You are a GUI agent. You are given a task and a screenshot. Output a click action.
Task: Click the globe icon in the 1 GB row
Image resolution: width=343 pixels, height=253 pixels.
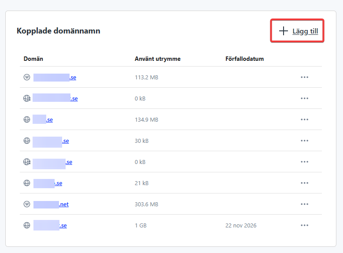[x=26, y=225]
